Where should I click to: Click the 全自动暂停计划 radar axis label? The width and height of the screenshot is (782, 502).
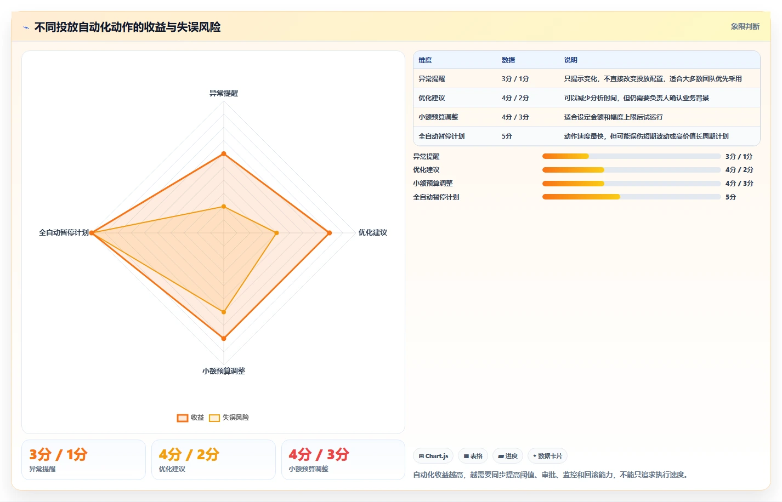click(x=64, y=232)
